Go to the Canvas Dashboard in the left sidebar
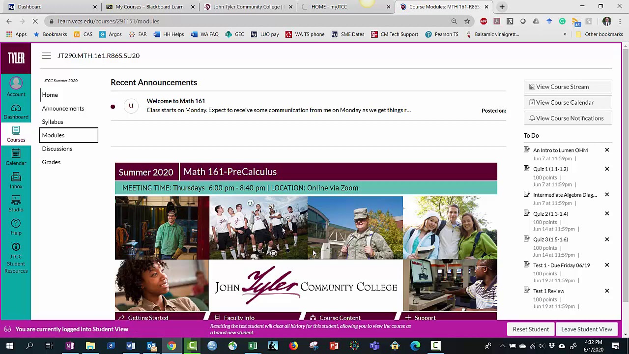 16,112
